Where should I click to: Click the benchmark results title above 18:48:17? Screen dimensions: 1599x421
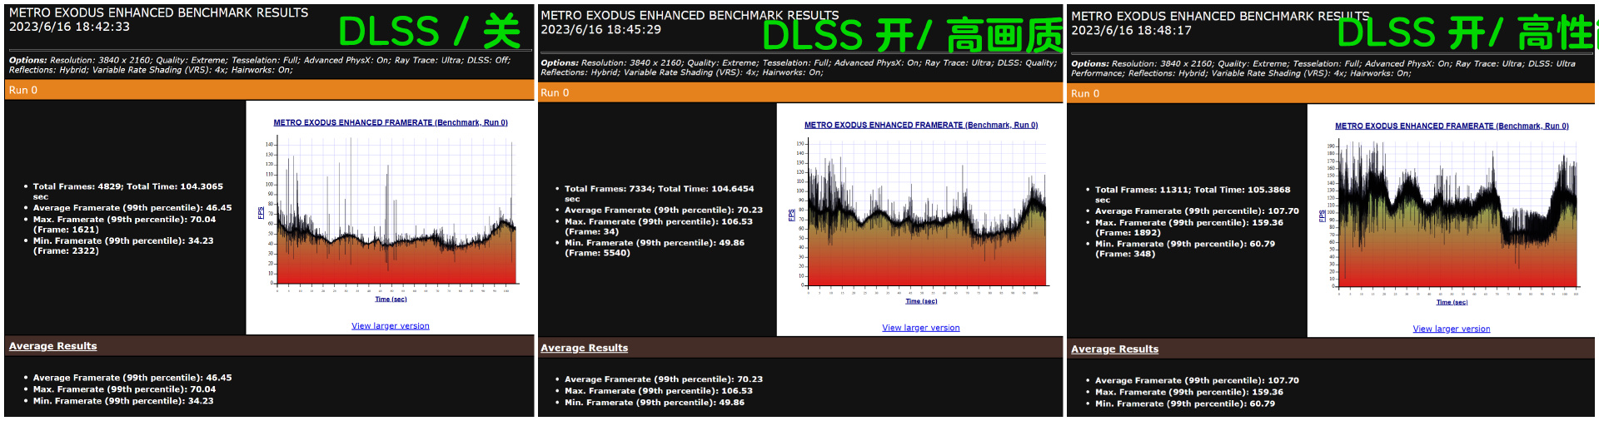pos(1220,16)
